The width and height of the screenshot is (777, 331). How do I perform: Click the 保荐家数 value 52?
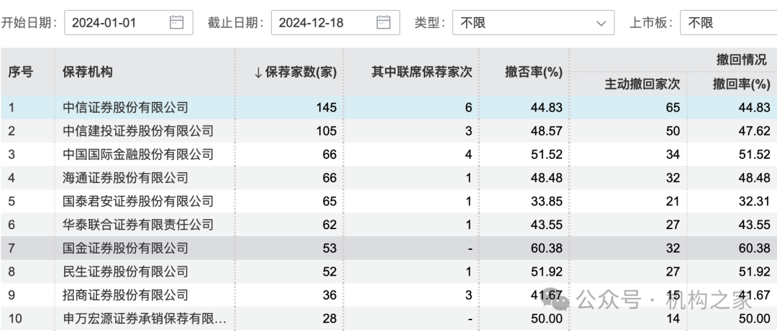(x=330, y=271)
